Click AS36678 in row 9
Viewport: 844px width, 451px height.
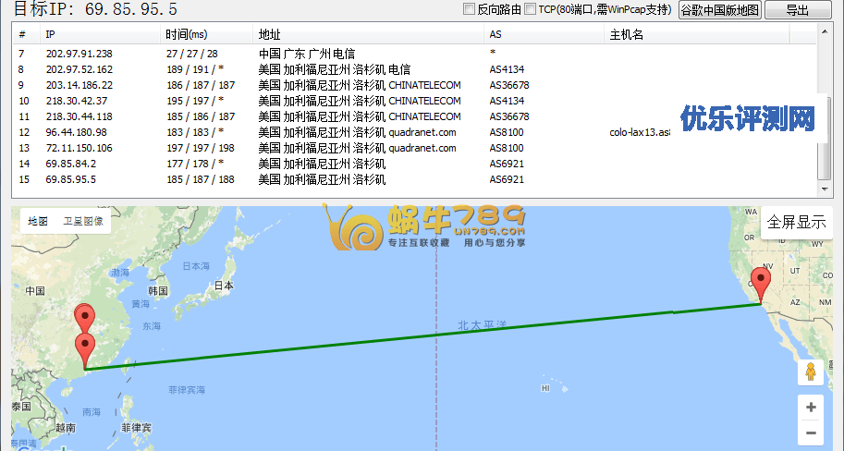(x=509, y=84)
